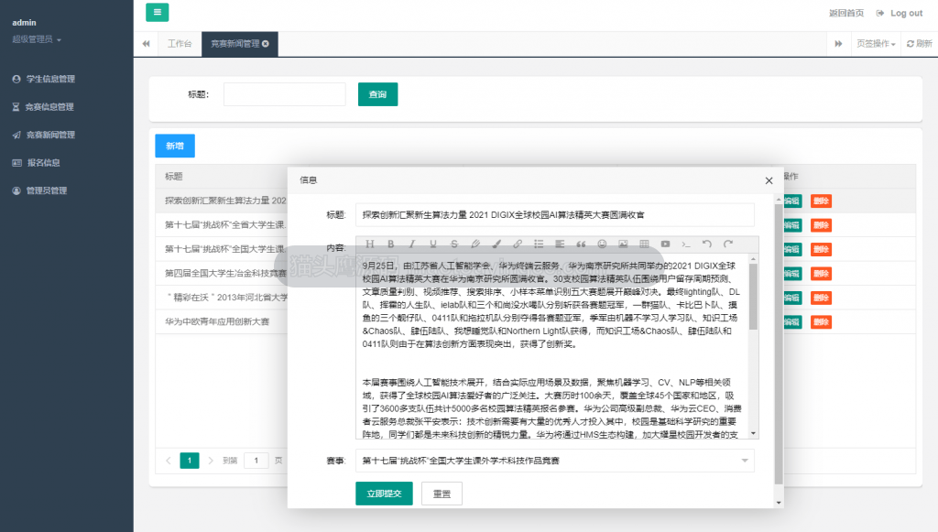Switch to the 工作台 tab
The height and width of the screenshot is (532, 938).
click(180, 44)
